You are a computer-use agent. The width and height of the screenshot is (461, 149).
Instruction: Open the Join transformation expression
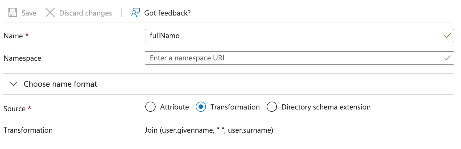coord(209,130)
